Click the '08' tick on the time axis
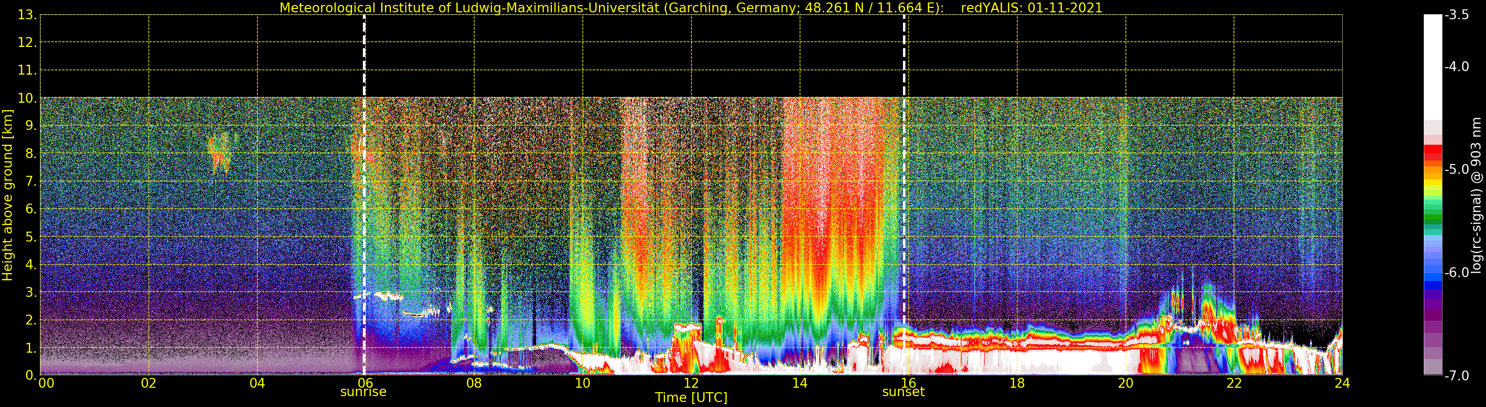Screen dimensions: 1486x407 point(474,383)
